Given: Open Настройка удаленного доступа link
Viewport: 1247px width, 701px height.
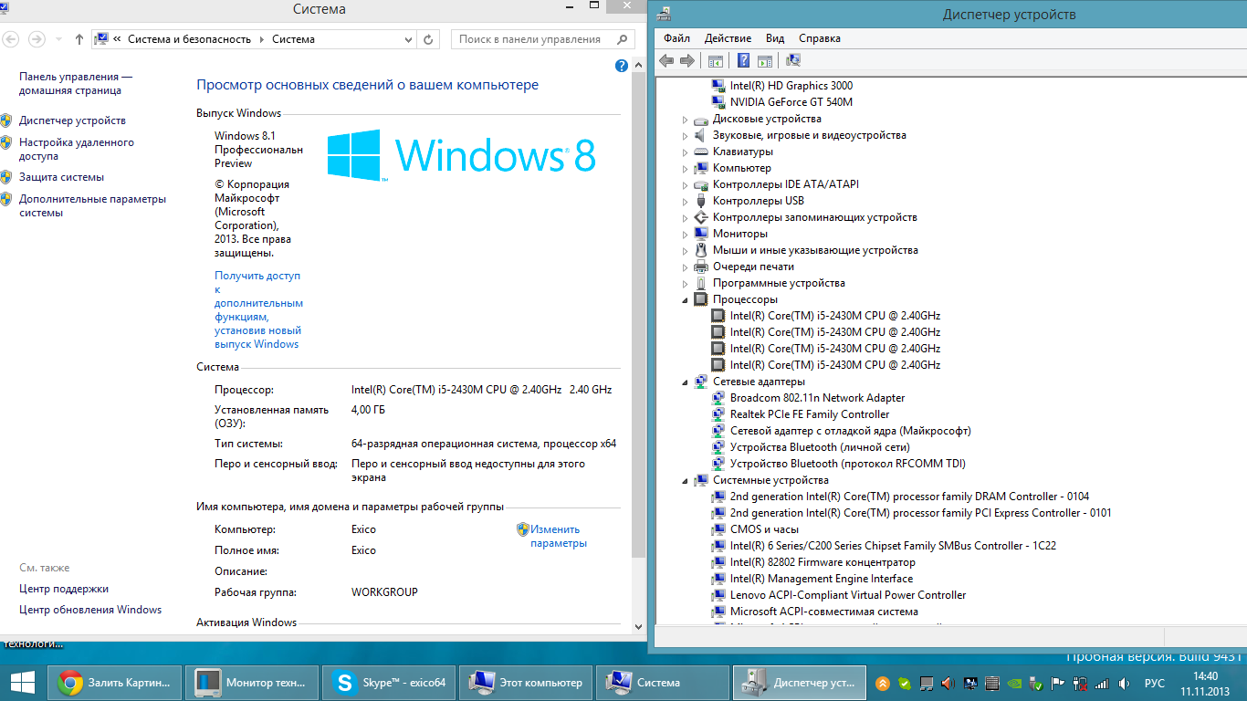Looking at the screenshot, I should click(x=77, y=149).
